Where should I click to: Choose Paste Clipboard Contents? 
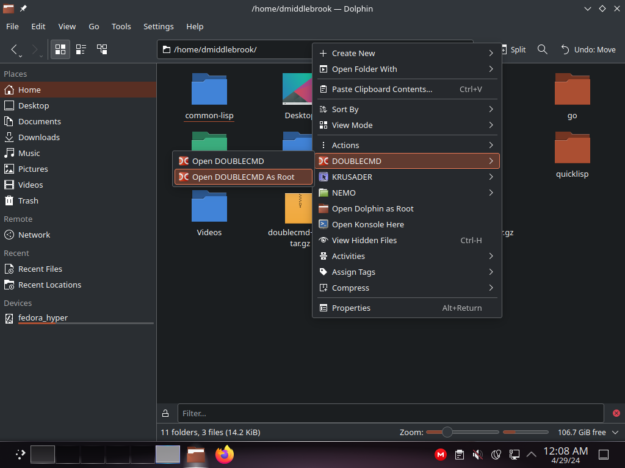point(407,89)
